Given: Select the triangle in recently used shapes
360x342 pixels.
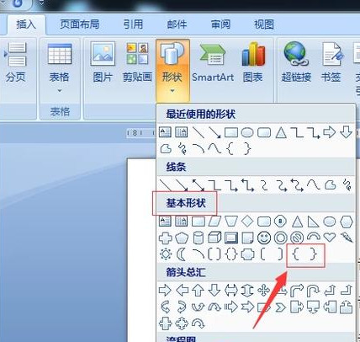Looking at the screenshot, I should [281, 132].
